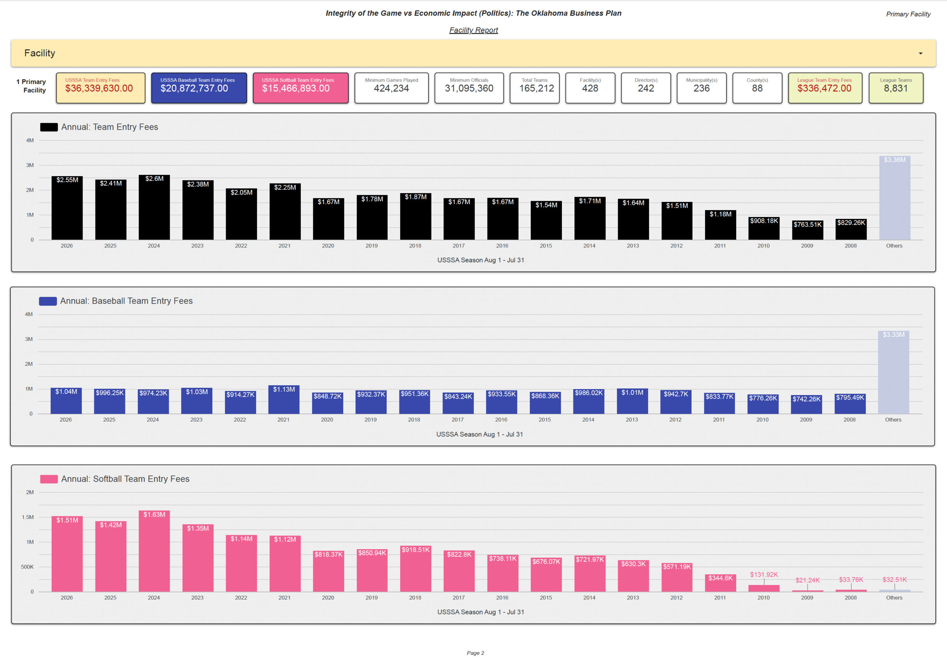Click the County(s) count scorecard
Viewport: 947px width, 669px height.
tap(757, 88)
